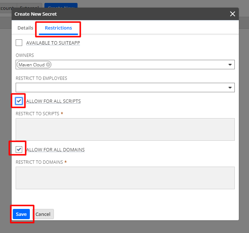
Task: Click the Available to SuiteApp label
Action: pos(53,43)
